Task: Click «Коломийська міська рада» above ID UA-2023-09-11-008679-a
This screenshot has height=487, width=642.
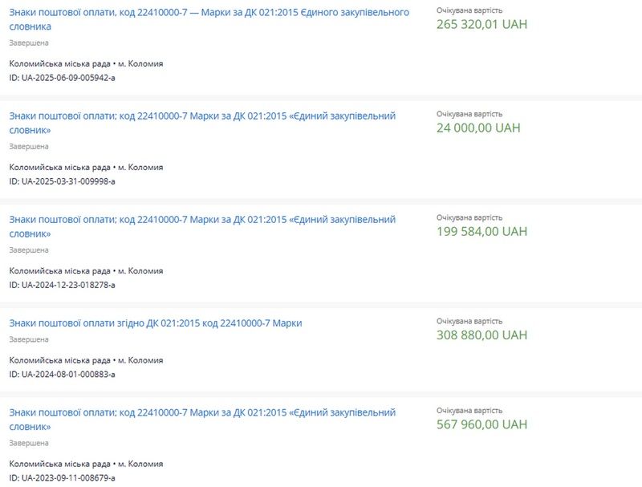Action: [60, 464]
